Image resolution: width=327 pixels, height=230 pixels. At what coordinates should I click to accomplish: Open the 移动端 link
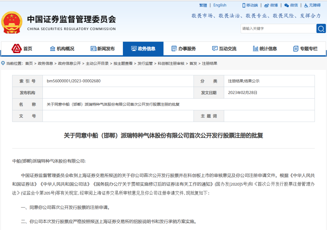(250, 5)
